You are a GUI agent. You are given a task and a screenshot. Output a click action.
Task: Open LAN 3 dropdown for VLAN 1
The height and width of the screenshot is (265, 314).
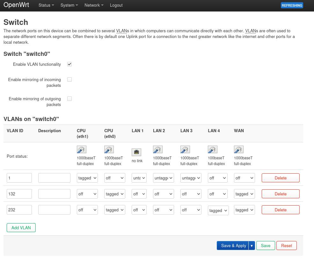tap(191, 178)
